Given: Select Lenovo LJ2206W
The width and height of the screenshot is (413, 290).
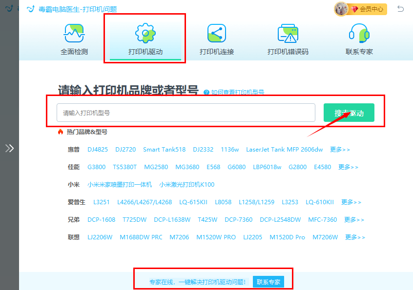Looking at the screenshot, I should (100, 237).
